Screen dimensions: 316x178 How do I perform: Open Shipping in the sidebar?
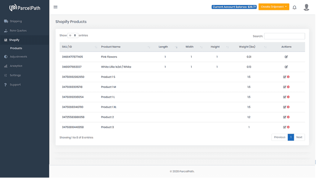coord(16,21)
